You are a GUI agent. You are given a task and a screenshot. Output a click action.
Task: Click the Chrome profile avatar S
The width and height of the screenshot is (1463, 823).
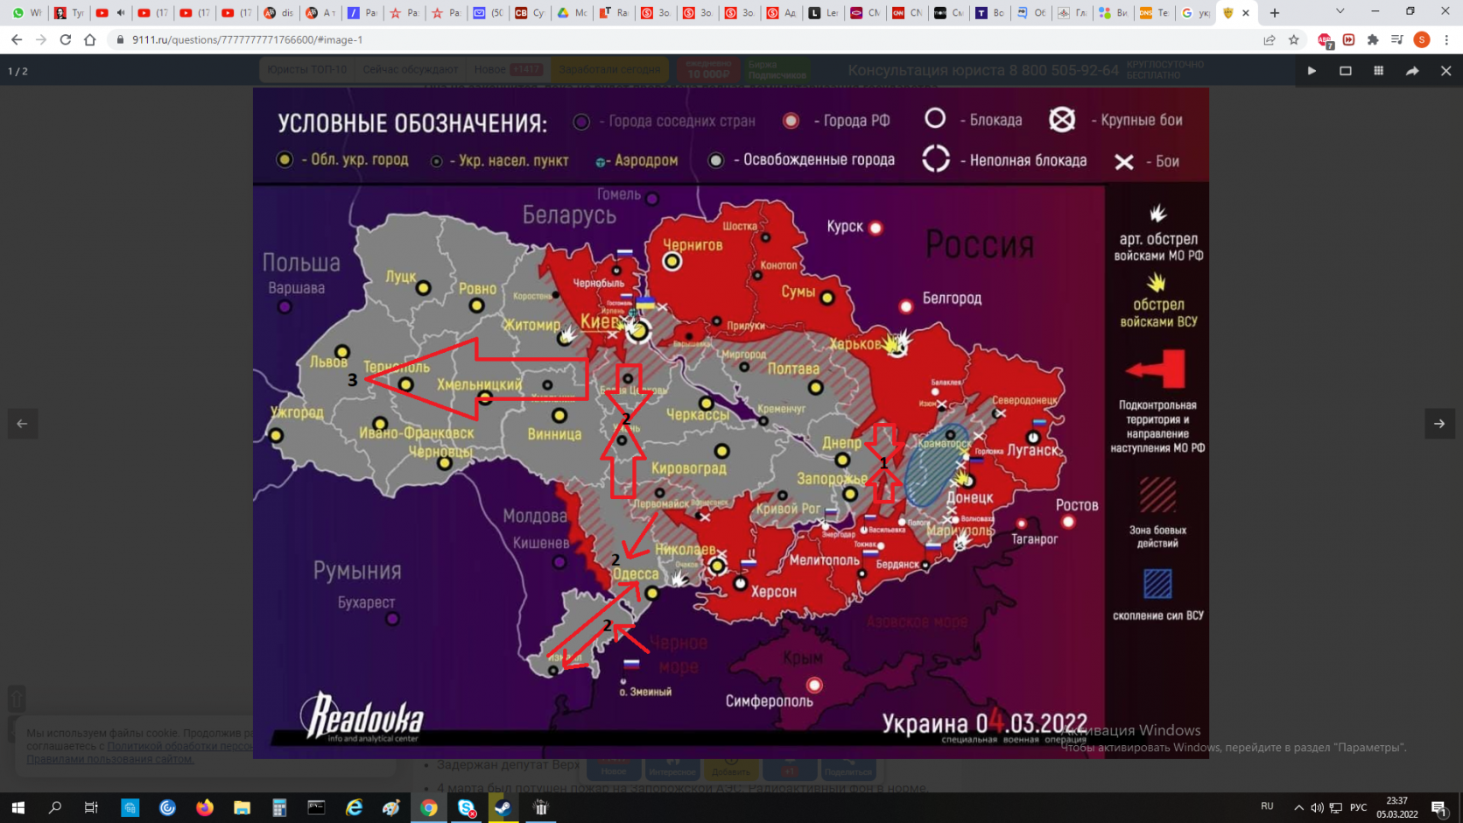pyautogui.click(x=1422, y=40)
